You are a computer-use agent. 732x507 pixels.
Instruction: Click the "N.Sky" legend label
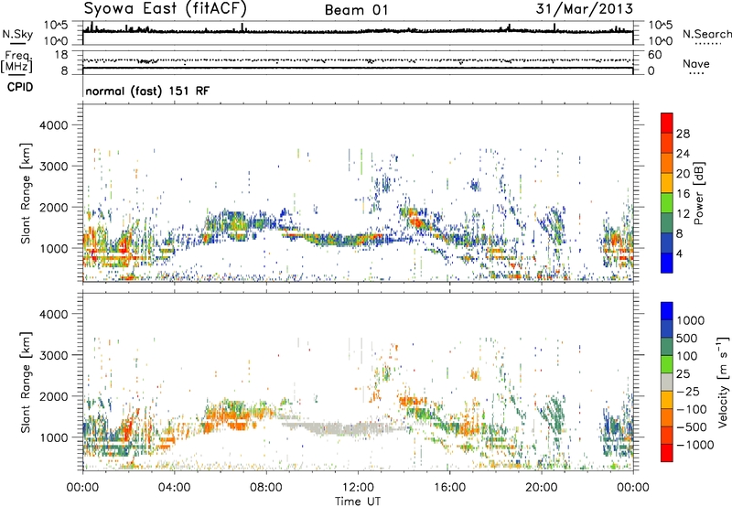tap(17, 34)
